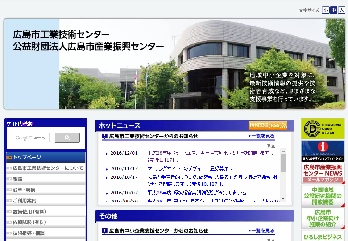Click the ホットニュース section heading

click(x=119, y=125)
